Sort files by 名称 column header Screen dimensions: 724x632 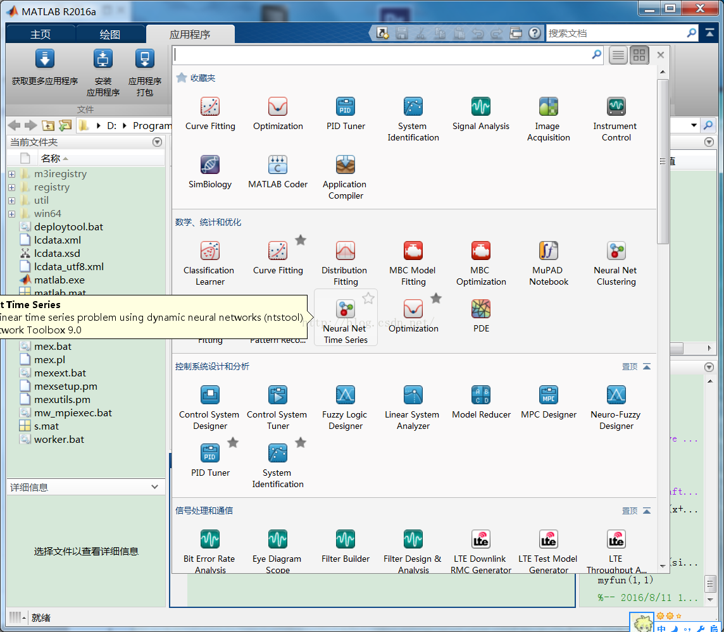pos(51,158)
